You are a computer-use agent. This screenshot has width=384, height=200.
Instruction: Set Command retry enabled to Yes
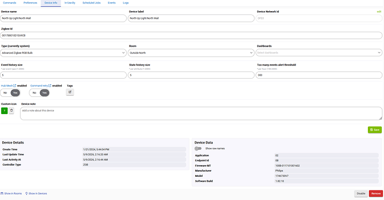coord(45,93)
